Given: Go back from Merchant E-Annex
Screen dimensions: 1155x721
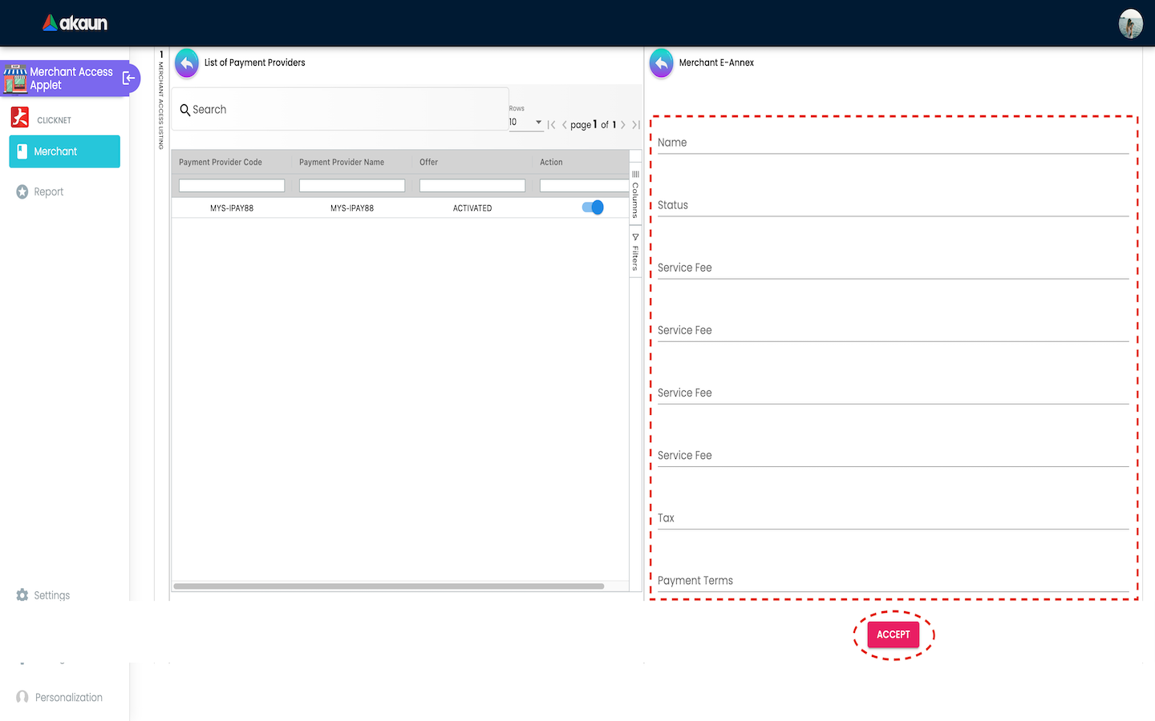Looking at the screenshot, I should click(662, 62).
